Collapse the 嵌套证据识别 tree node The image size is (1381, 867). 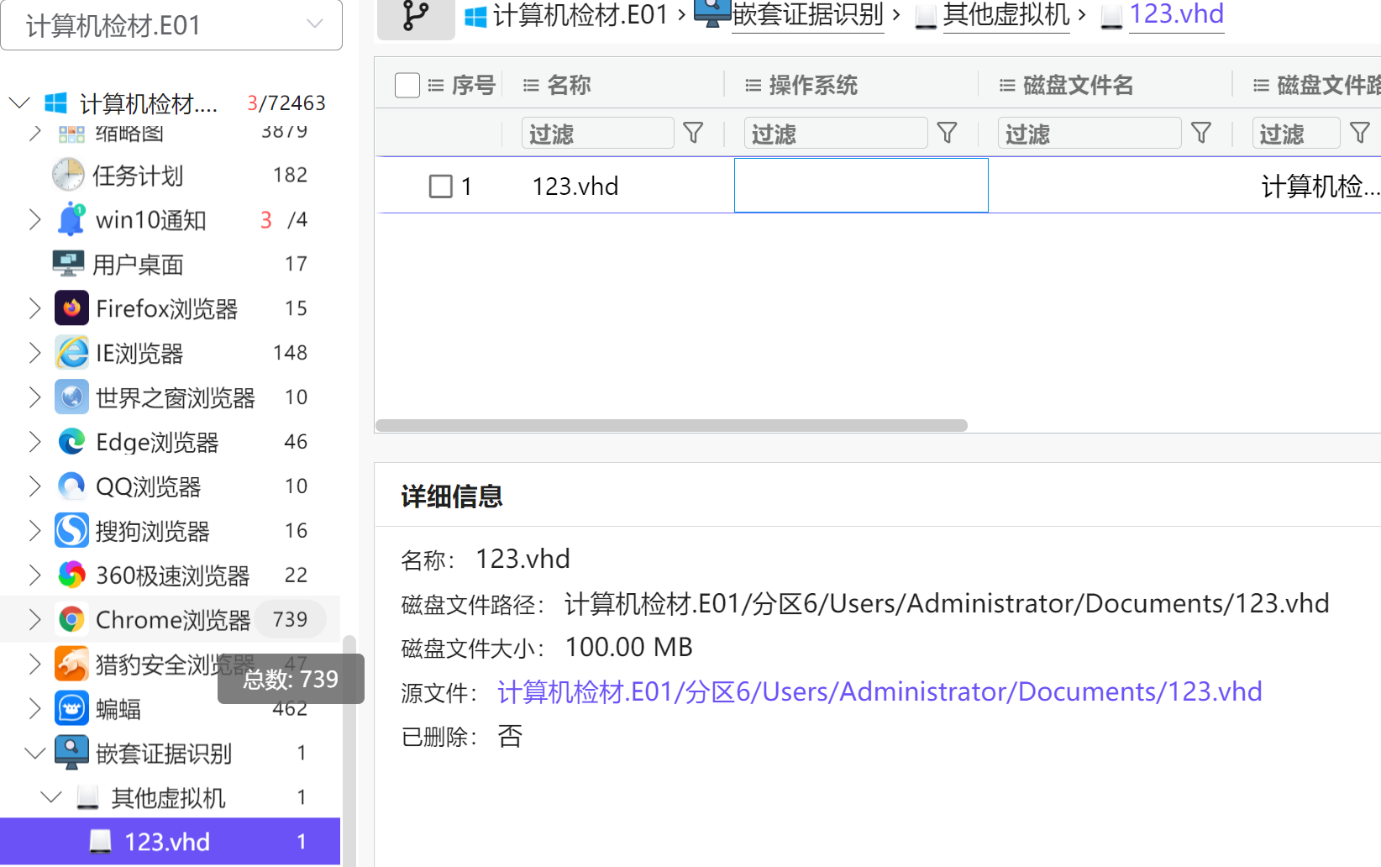[x=34, y=754]
